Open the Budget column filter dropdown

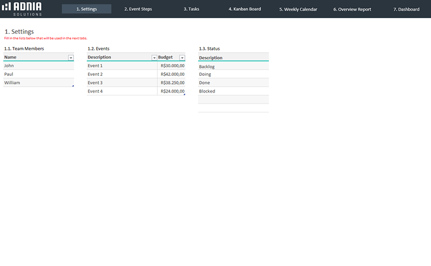point(182,57)
